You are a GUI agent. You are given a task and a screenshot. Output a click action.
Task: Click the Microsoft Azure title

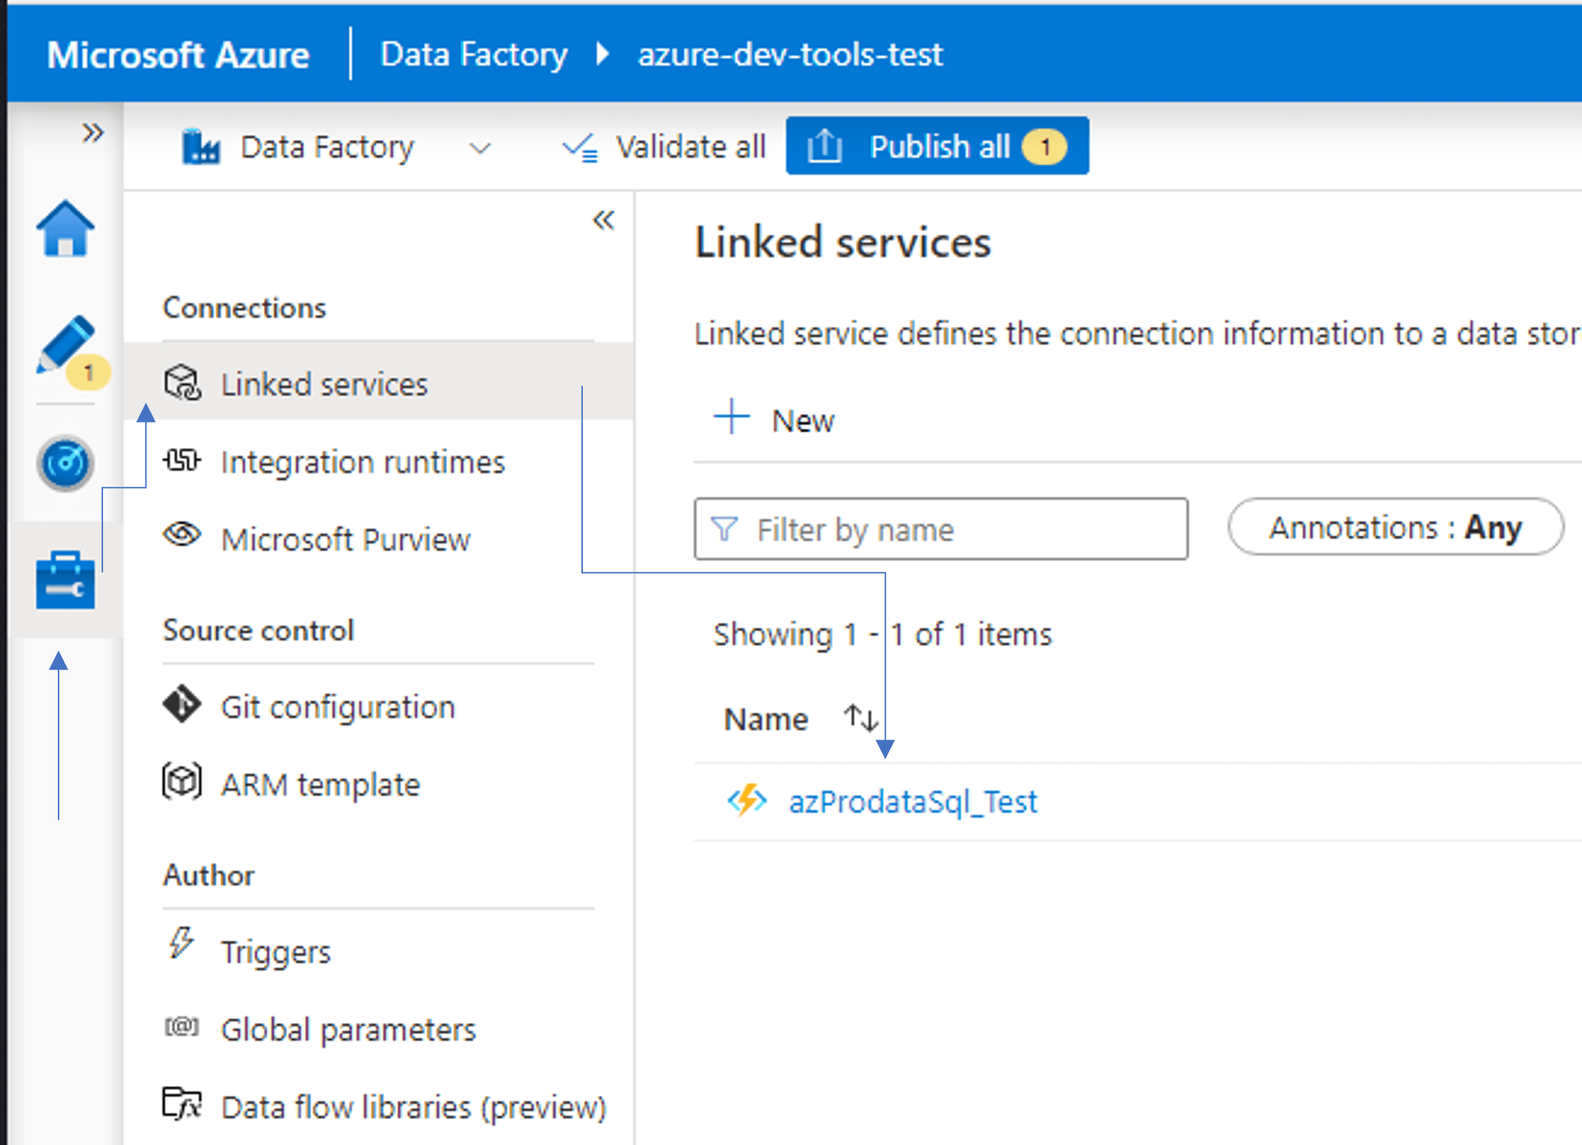point(178,54)
